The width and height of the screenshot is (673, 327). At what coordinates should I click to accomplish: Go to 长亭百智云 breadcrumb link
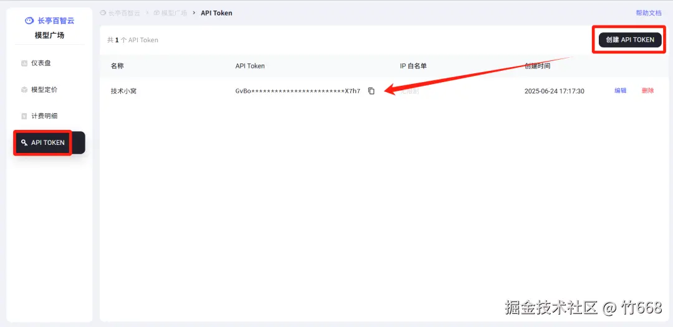click(120, 13)
